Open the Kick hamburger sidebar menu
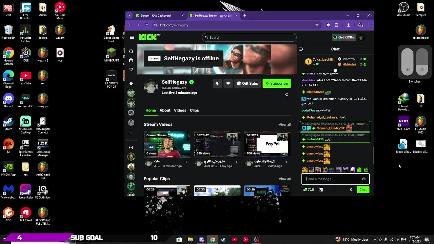 pos(132,37)
